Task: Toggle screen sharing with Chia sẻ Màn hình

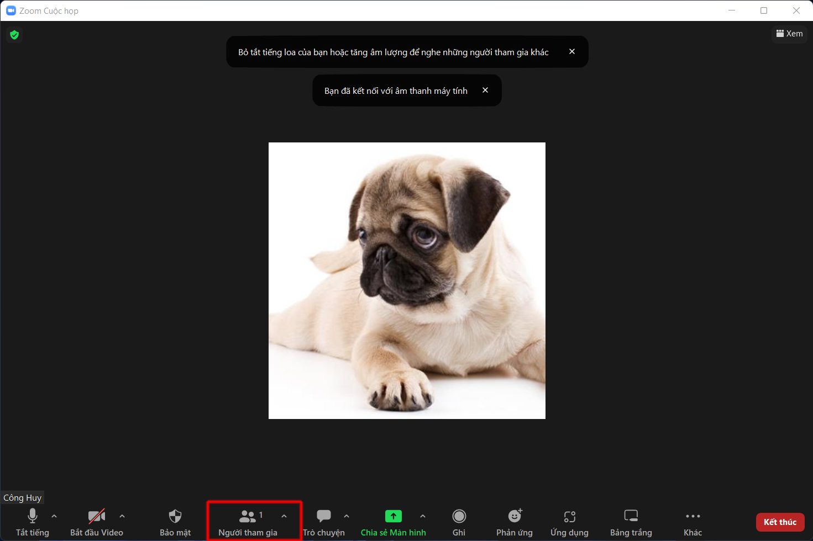Action: (x=393, y=516)
